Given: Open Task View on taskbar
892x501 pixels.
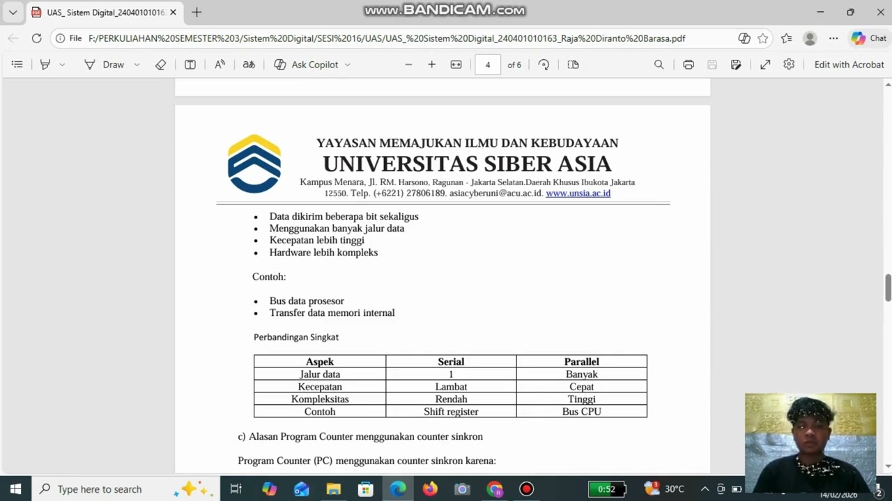Looking at the screenshot, I should [236, 489].
